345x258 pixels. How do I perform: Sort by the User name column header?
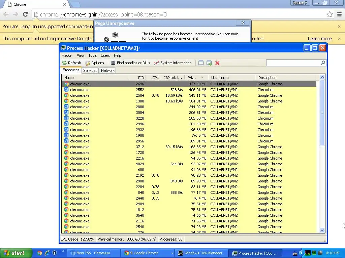(x=231, y=78)
